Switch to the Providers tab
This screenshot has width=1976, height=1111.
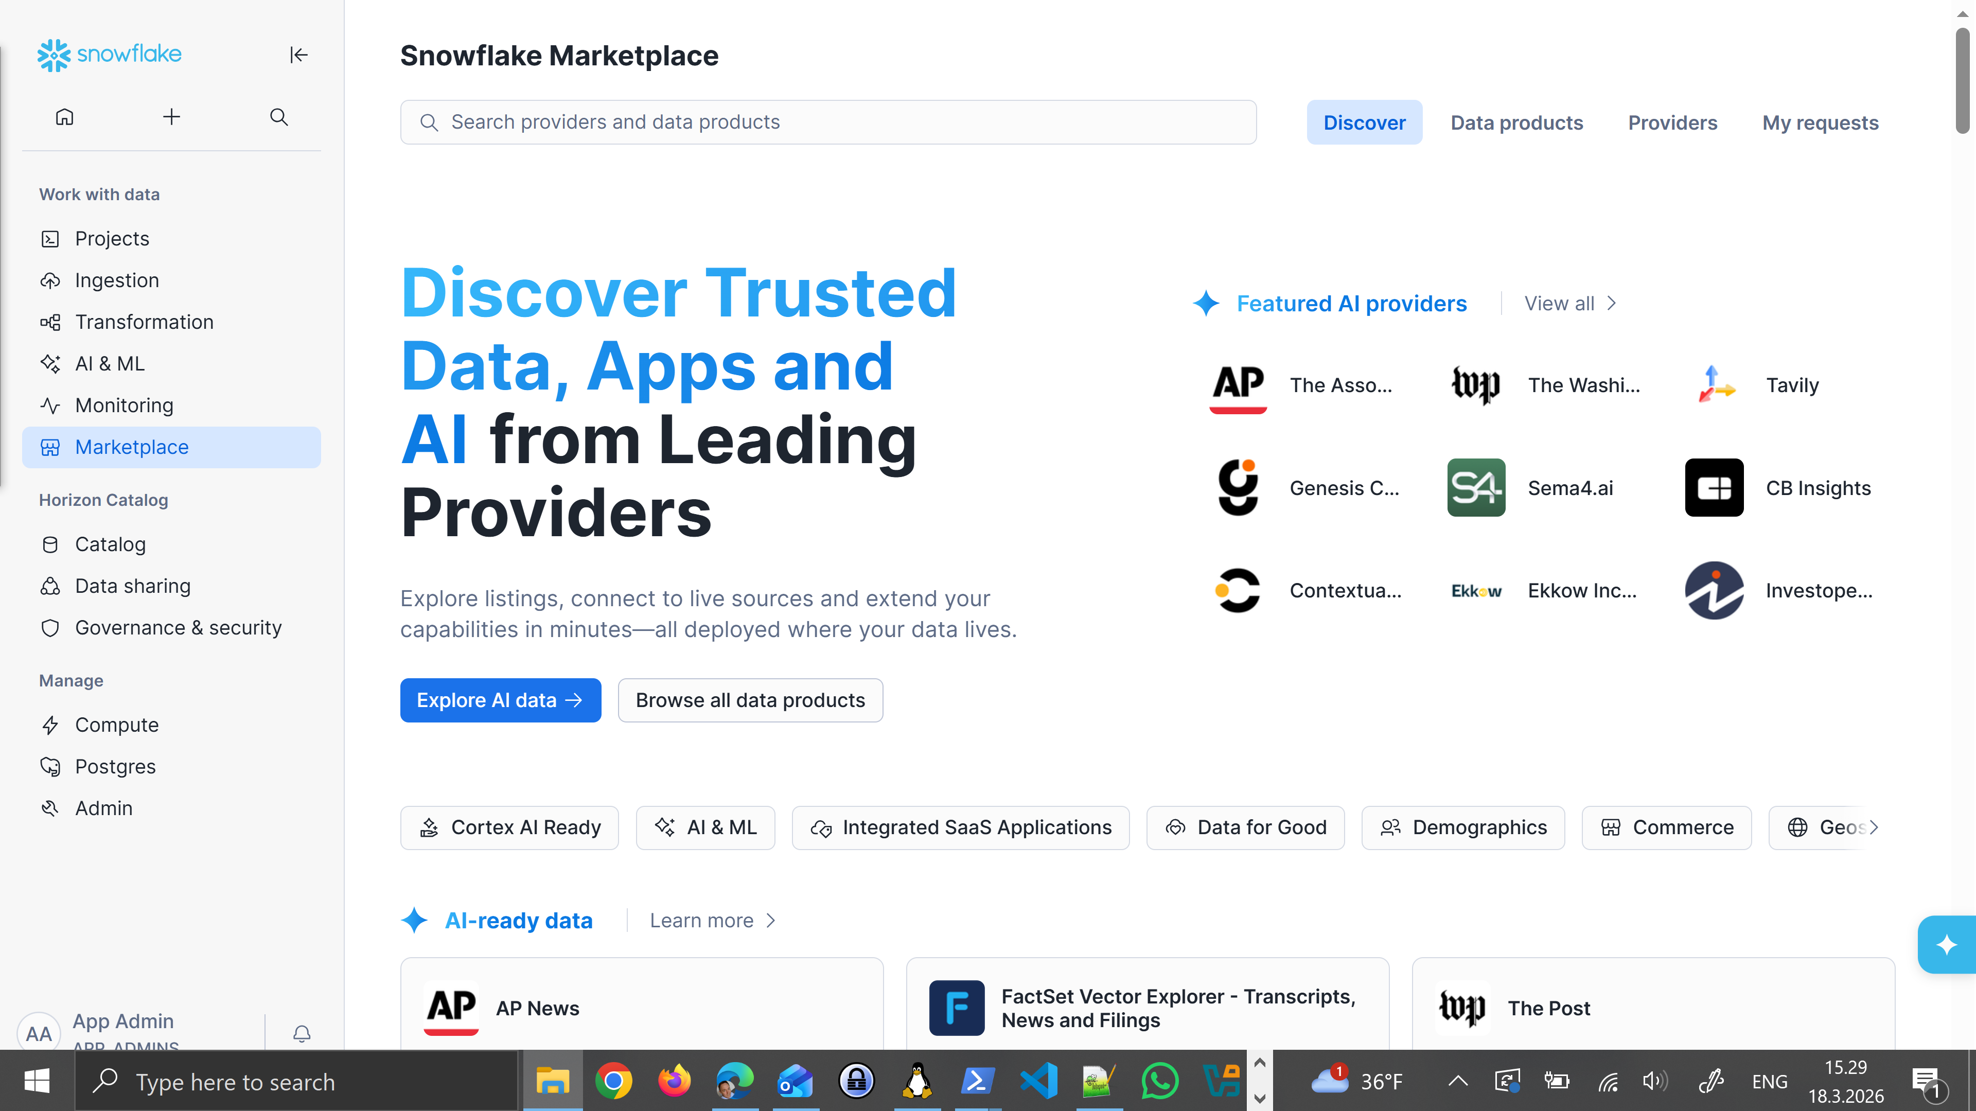(1672, 123)
